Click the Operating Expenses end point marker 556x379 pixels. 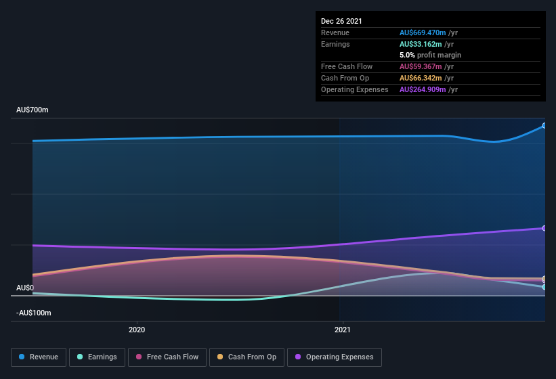(544, 229)
